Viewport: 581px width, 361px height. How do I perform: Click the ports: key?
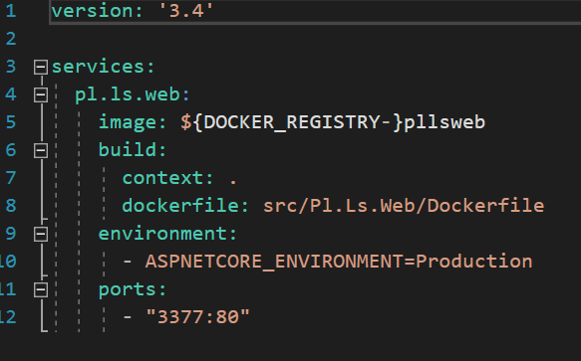pos(133,290)
